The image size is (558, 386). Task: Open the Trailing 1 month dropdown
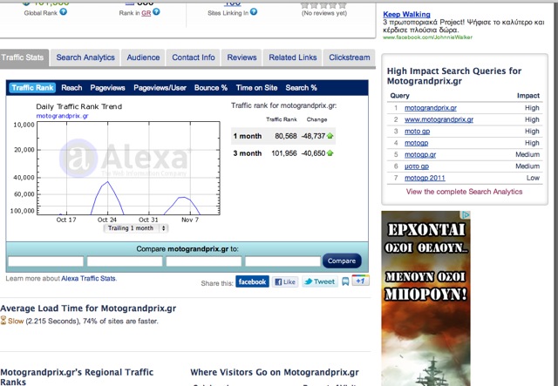[136, 228]
